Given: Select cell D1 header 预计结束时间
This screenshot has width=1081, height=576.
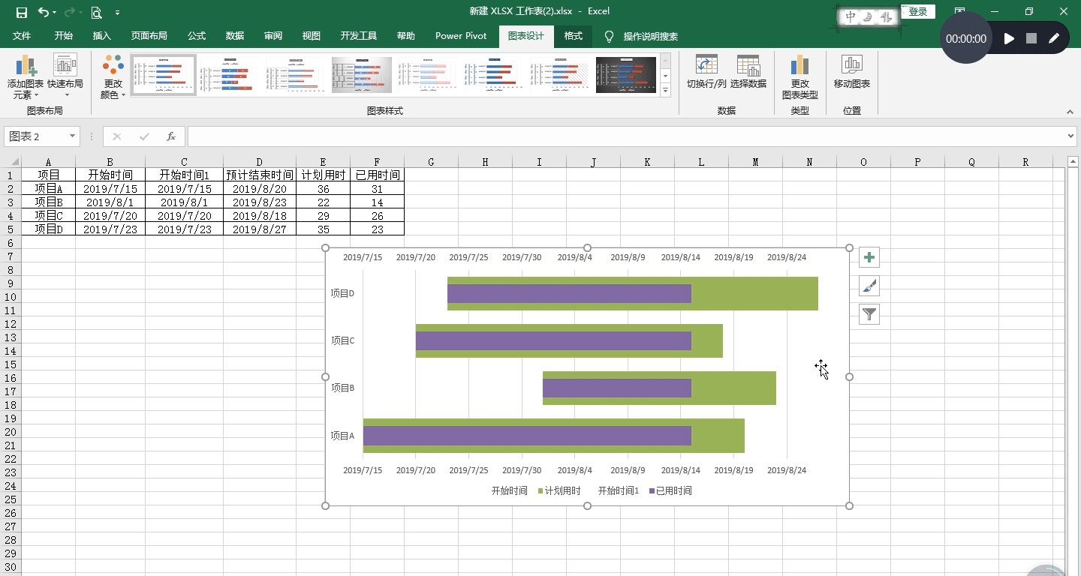Looking at the screenshot, I should 259,175.
